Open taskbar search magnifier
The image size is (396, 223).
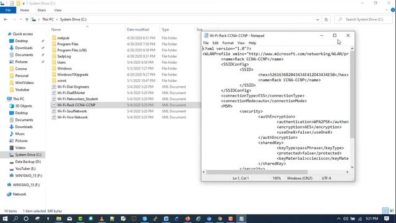click(15, 219)
